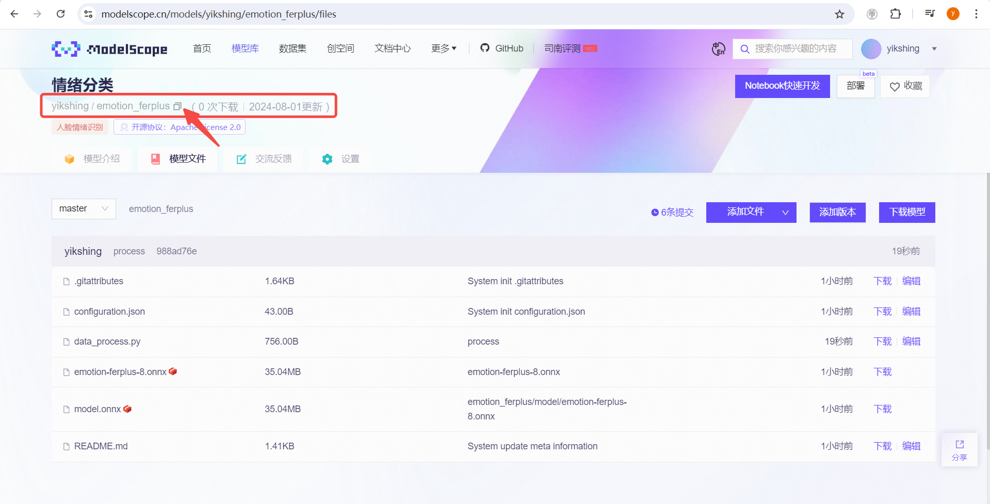The width and height of the screenshot is (990, 504).
Task: Click the ModelScope logo
Action: (x=109, y=48)
